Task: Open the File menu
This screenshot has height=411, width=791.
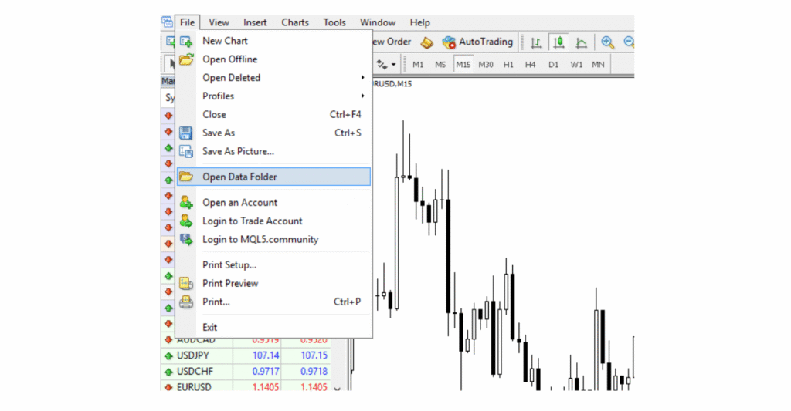Action: (x=187, y=22)
